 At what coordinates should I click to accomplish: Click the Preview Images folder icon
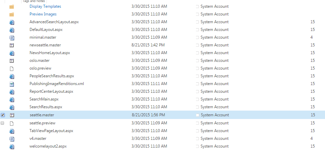pyautogui.click(x=11, y=14)
